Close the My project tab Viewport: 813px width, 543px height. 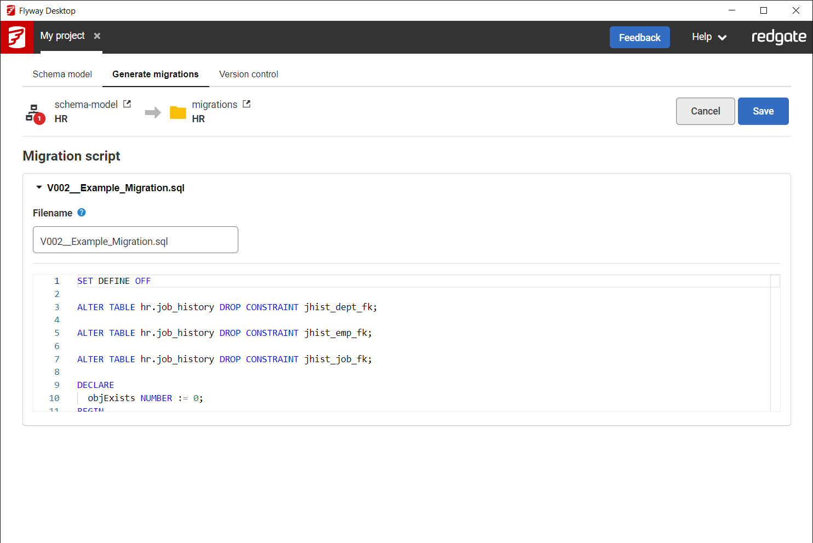click(x=97, y=36)
